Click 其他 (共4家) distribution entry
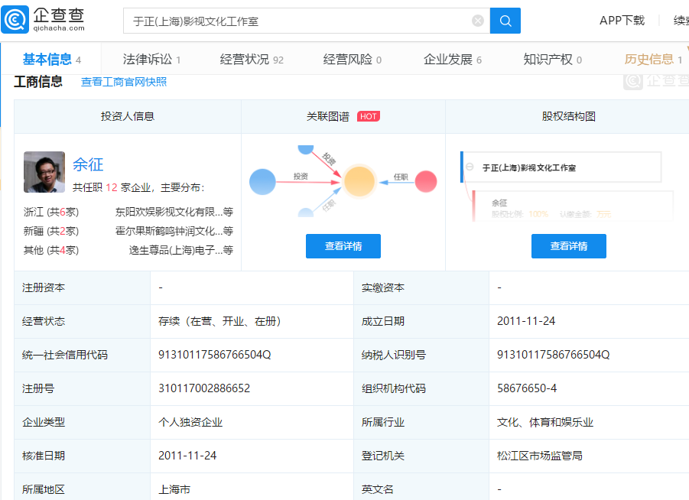Screen dimensions: 689x500 (x=51, y=250)
